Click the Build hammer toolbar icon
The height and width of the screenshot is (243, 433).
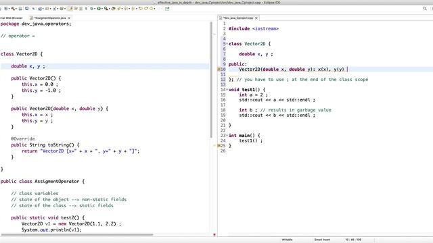click(13, 9)
